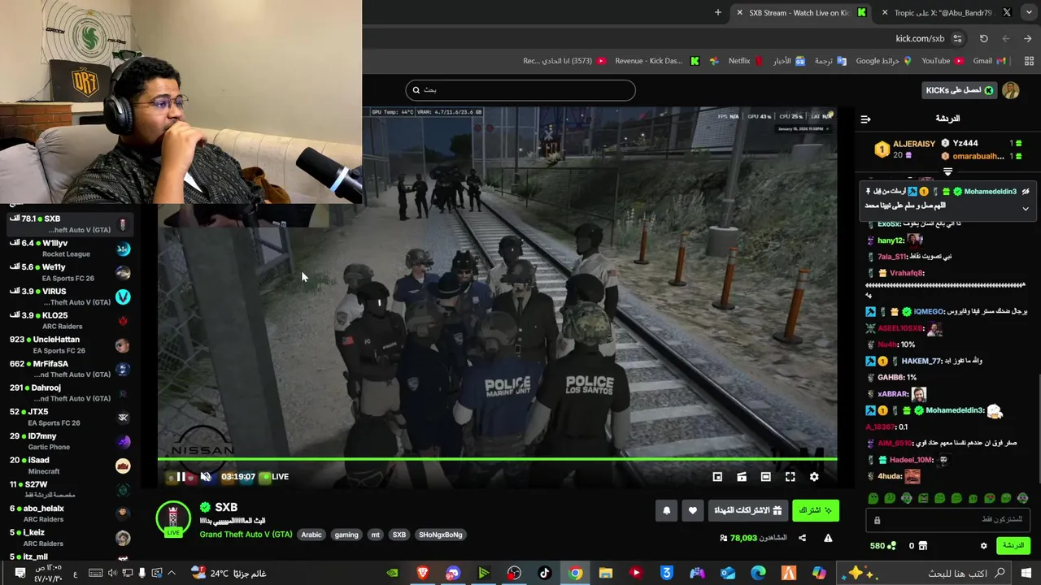Screen dimensions: 1041x585
Task: Open Brave browser from the taskbar
Action: 423,573
